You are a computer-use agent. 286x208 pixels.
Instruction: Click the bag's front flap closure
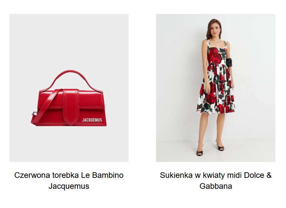click(x=71, y=107)
